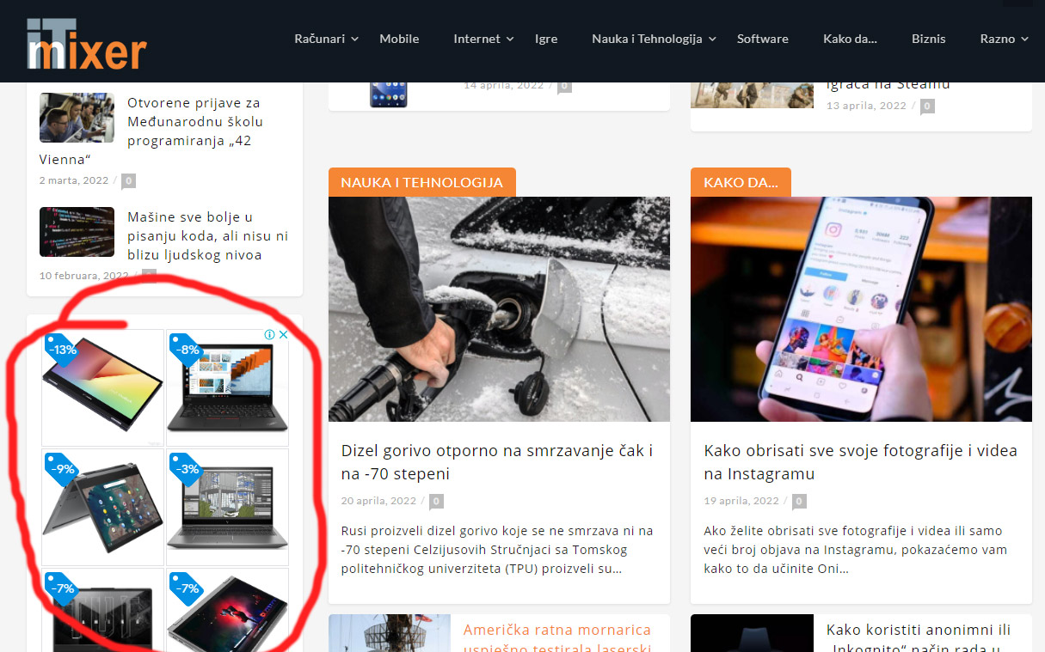Open the Mobile menu item
1045x652 pixels.
(399, 39)
